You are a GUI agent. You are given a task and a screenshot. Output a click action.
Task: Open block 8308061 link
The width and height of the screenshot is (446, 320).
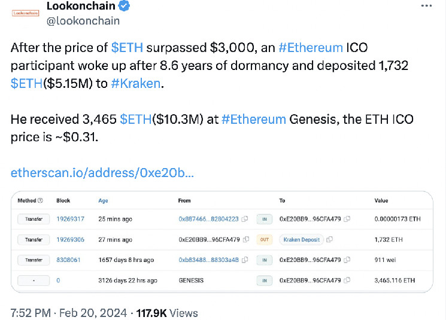[x=68, y=260]
